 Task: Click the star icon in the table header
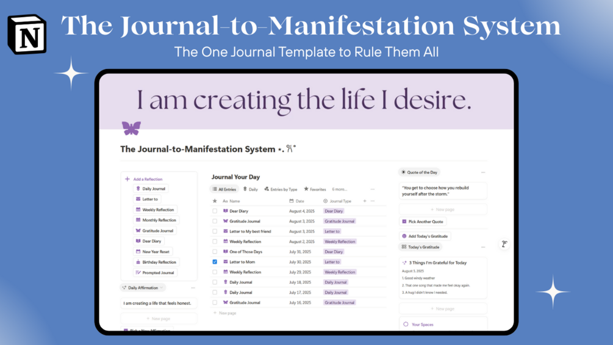pos(215,201)
